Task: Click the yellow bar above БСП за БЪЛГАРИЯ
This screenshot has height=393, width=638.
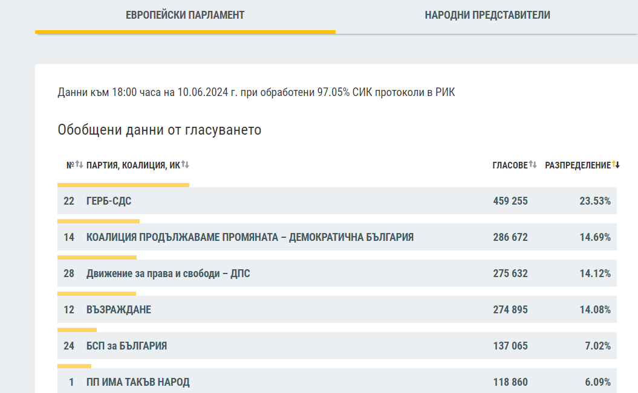Action: 77,330
